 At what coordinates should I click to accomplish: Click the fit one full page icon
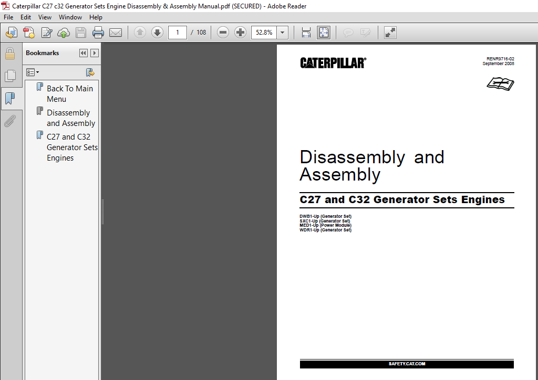click(x=324, y=33)
